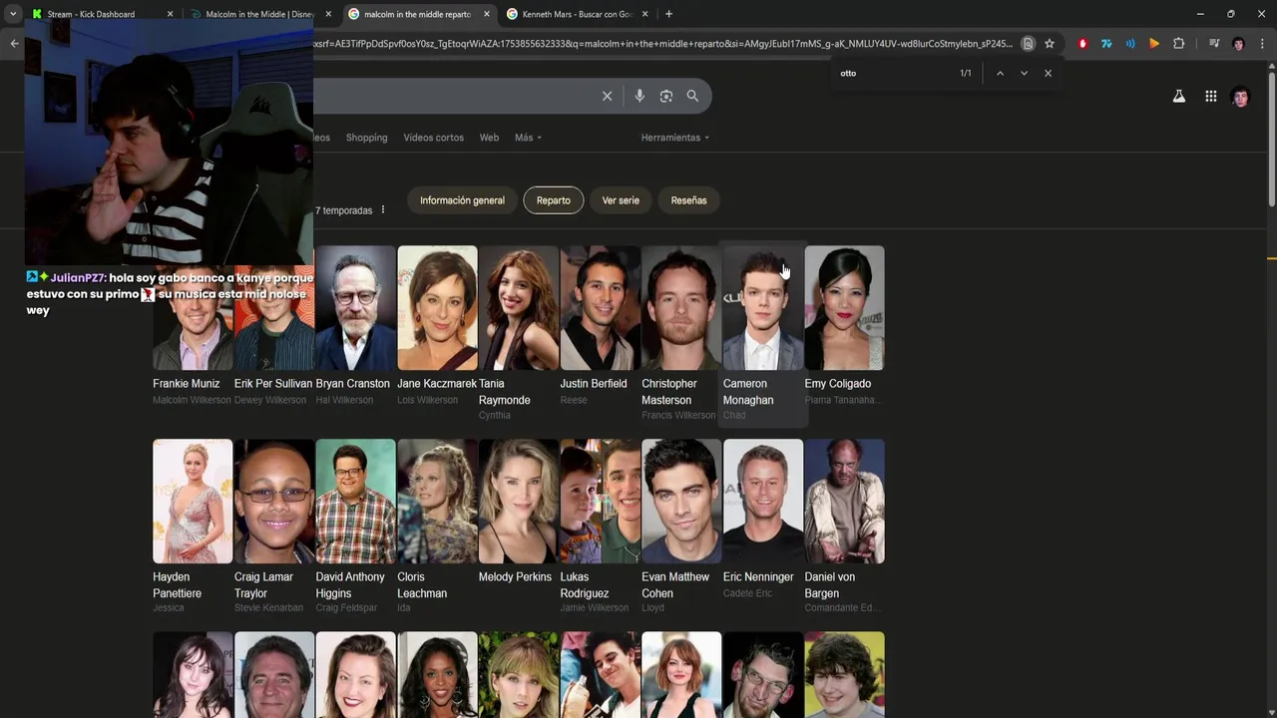Click the 7 temporadas text
Image resolution: width=1277 pixels, height=718 pixels.
tap(344, 210)
